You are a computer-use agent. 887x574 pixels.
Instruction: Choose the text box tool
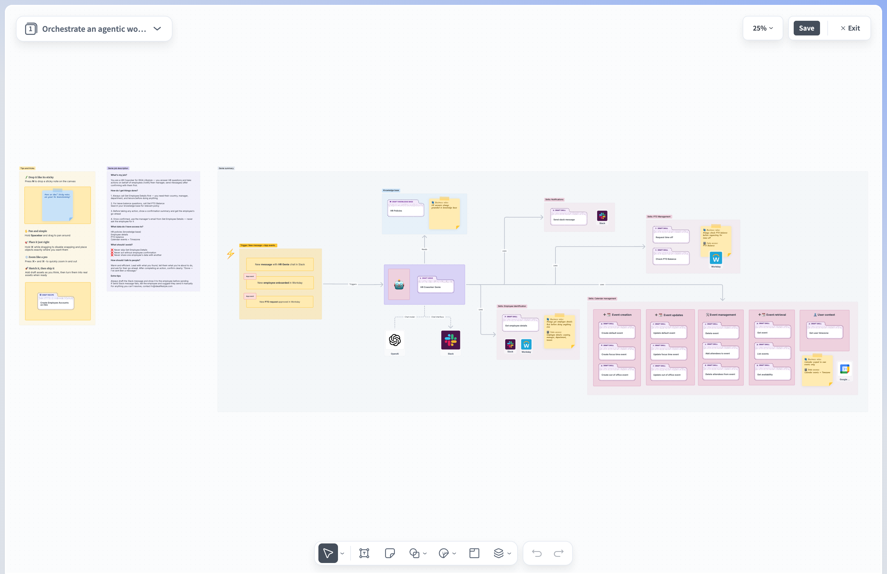[364, 553]
